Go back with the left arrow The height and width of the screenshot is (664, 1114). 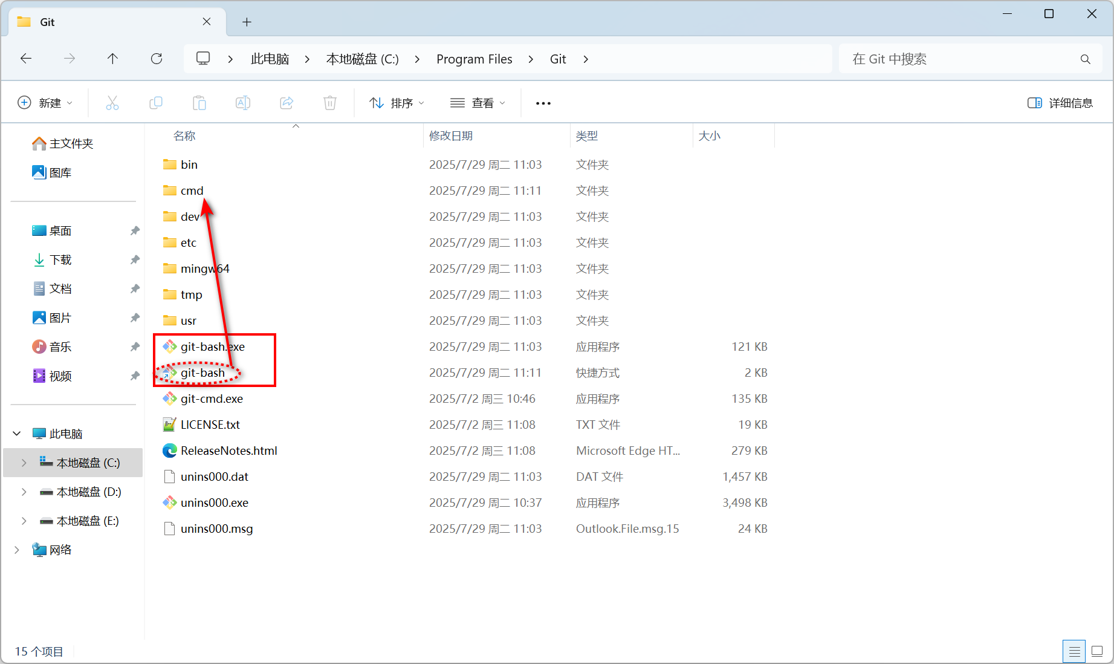tap(26, 59)
